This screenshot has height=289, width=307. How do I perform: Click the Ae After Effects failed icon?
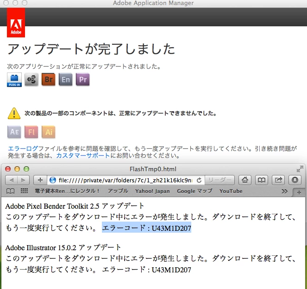14,132
